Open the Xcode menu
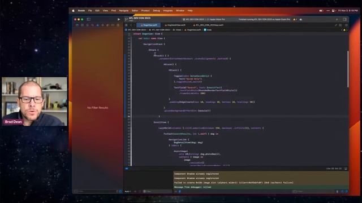Viewport: 362px width, 203px height. [81, 11]
